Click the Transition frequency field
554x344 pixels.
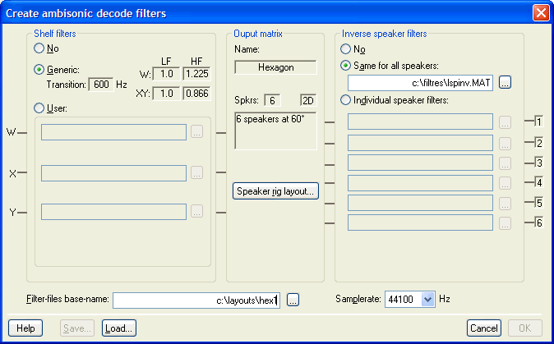click(100, 84)
